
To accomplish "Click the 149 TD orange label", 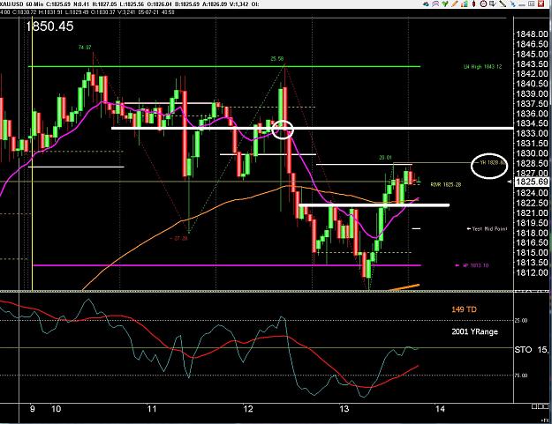I will click(x=464, y=309).
